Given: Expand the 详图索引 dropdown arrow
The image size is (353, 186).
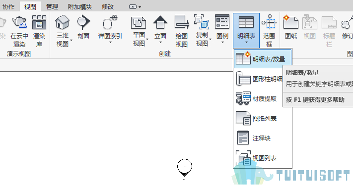Looking at the screenshot, I should (x=110, y=42).
